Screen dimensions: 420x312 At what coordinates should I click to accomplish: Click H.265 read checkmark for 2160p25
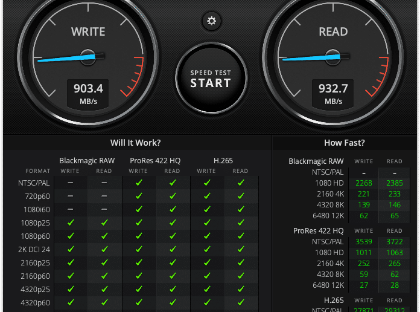click(241, 262)
